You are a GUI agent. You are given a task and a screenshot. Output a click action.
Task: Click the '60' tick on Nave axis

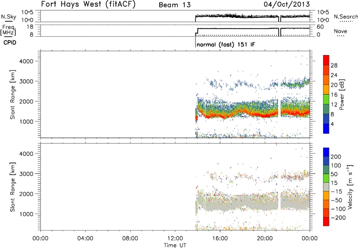point(320,27)
